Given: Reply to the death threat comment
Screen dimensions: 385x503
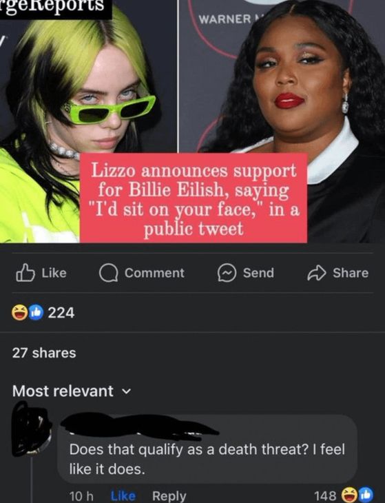Looking at the screenshot, I should click(x=169, y=496).
